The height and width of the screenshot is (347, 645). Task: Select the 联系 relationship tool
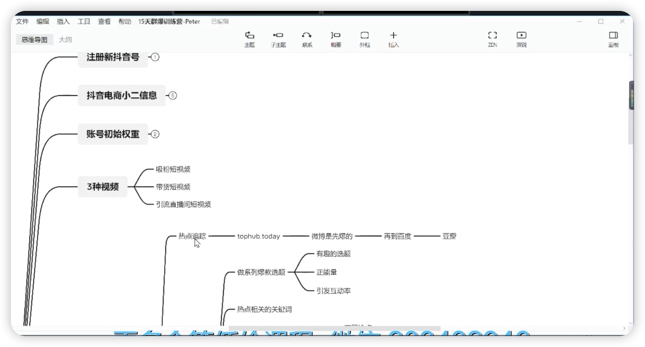pyautogui.click(x=307, y=39)
